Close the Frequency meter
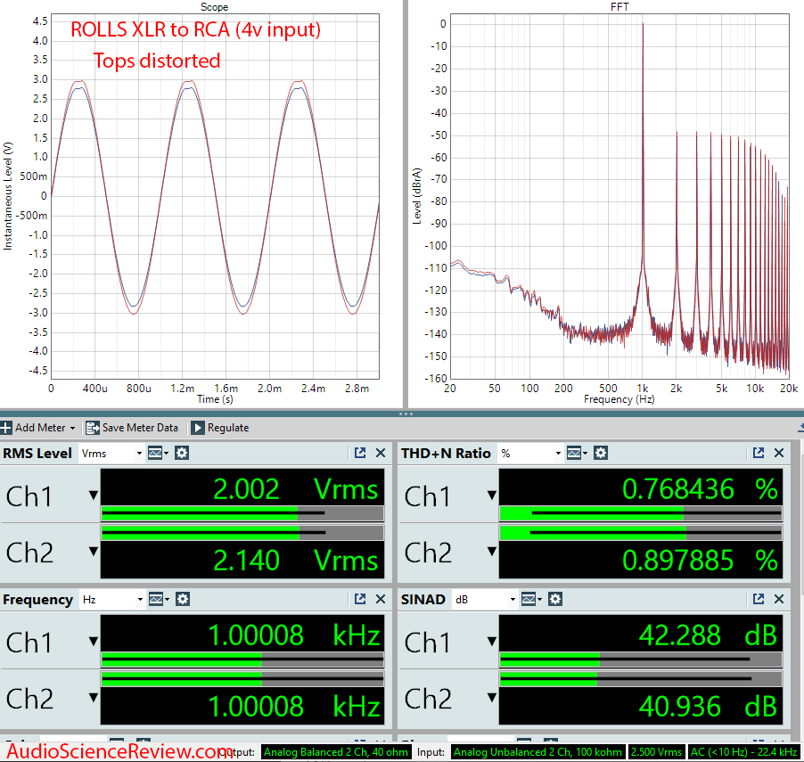804x762 pixels. (x=381, y=599)
